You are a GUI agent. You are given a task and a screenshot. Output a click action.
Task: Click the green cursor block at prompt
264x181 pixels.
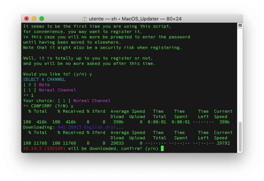(162, 148)
